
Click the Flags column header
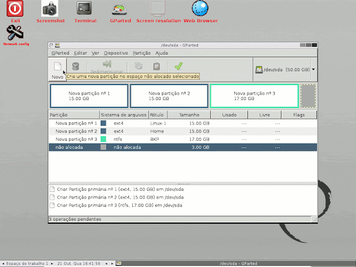pos(299,115)
